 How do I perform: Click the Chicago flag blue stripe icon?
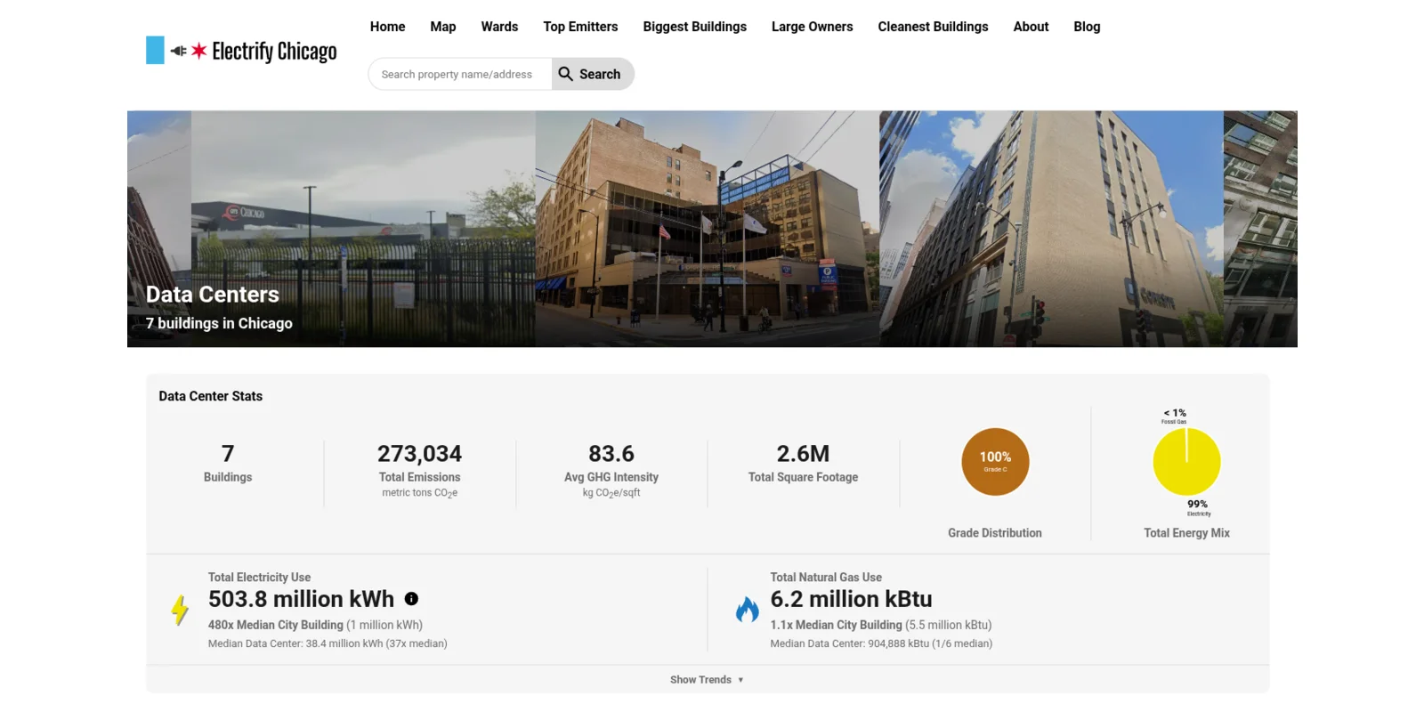click(155, 50)
